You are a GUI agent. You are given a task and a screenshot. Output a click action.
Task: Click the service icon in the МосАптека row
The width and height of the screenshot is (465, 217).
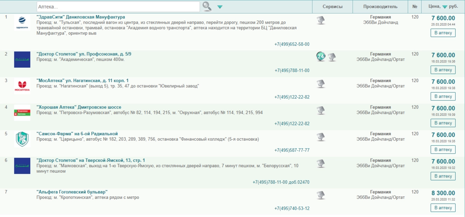click(320, 84)
